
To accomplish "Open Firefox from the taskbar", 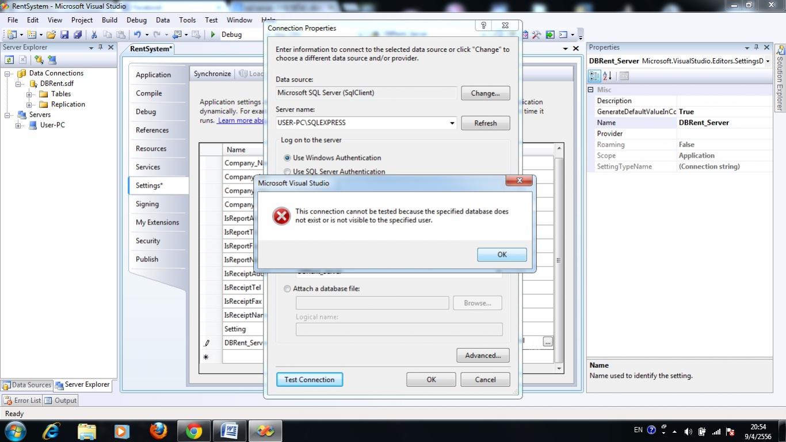I will coord(158,430).
